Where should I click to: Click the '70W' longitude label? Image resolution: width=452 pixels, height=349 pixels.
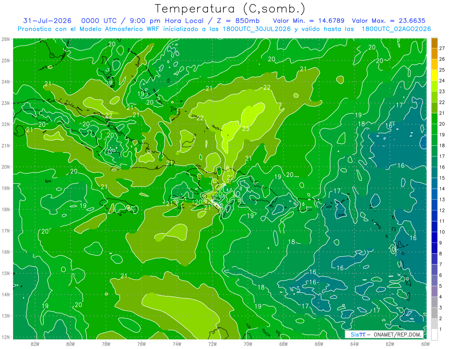[x=248, y=344]
